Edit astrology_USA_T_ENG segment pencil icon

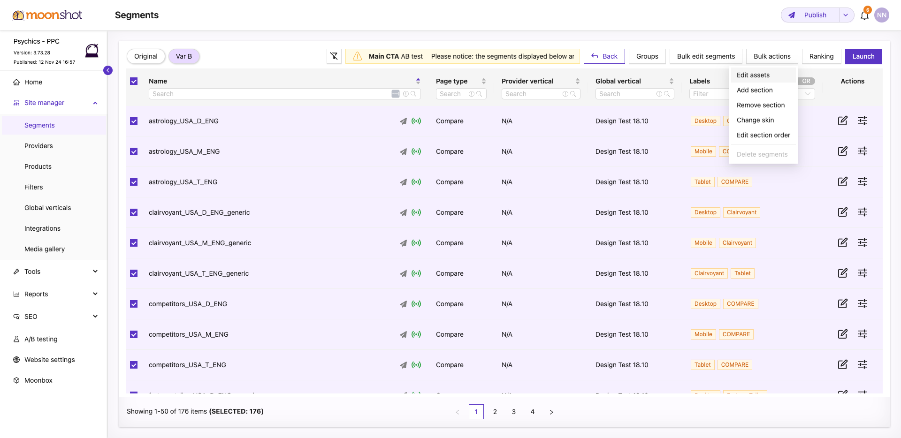[x=843, y=181]
